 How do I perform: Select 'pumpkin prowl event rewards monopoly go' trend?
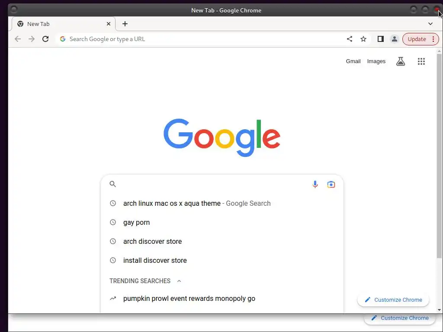click(222, 298)
